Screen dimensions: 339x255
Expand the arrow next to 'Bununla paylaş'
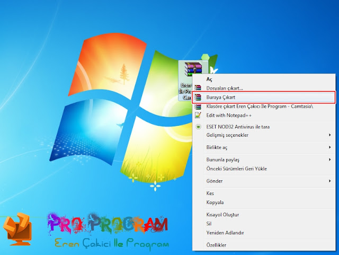pyautogui.click(x=329, y=160)
